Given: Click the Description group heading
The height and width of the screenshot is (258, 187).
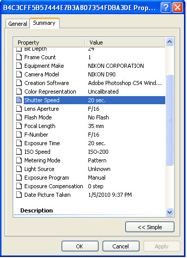Looking at the screenshot, I should coord(36,210).
